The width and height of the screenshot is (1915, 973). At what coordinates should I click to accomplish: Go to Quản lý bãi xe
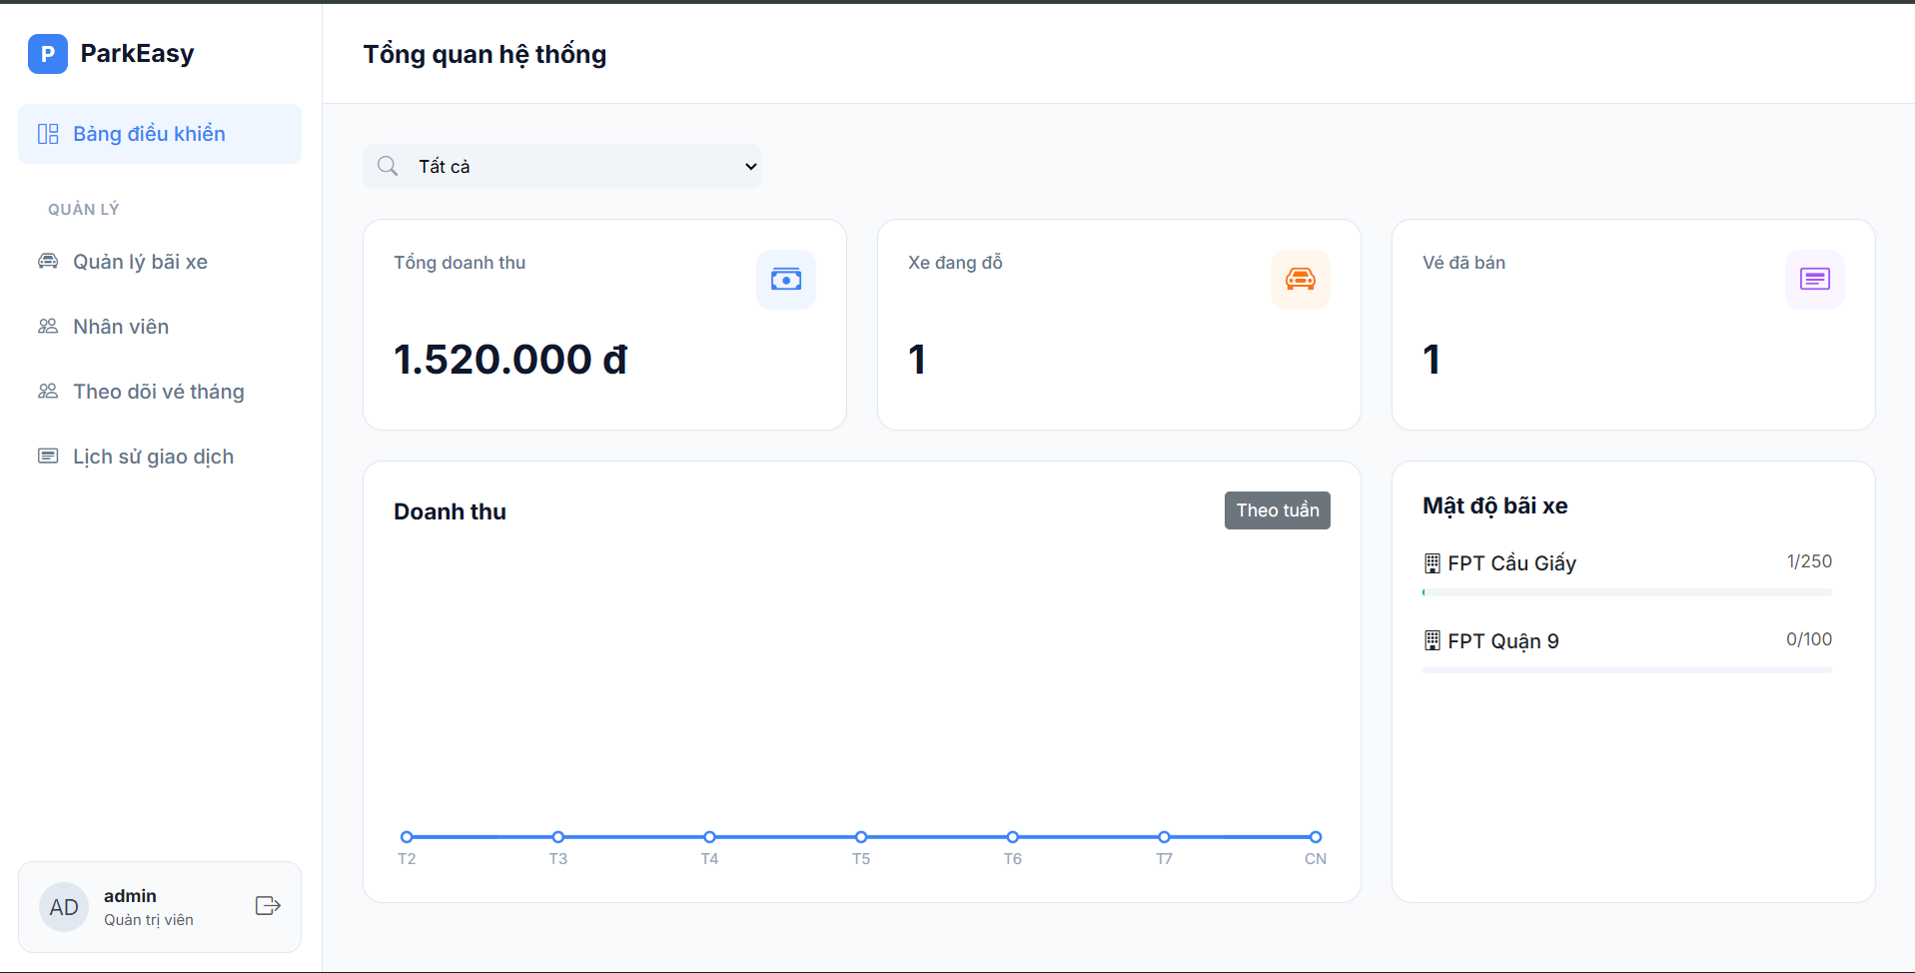point(140,262)
